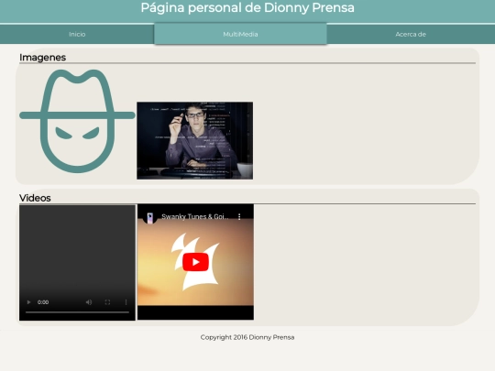Mute the local video player volume
This screenshot has height=371, width=495.
tap(89, 302)
